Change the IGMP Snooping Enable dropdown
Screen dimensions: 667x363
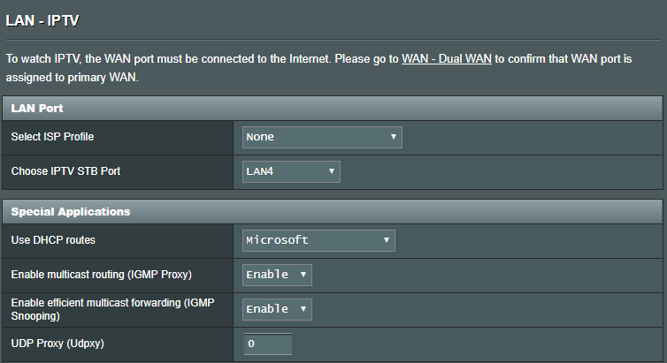pos(277,309)
